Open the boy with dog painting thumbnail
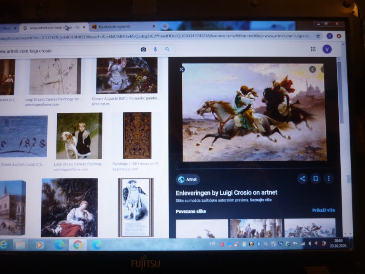The image size is (365, 274). pyautogui.click(x=79, y=136)
